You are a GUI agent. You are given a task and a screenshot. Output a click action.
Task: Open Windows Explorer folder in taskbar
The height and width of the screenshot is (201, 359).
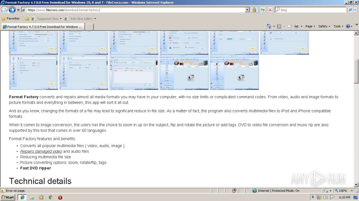click(32, 197)
